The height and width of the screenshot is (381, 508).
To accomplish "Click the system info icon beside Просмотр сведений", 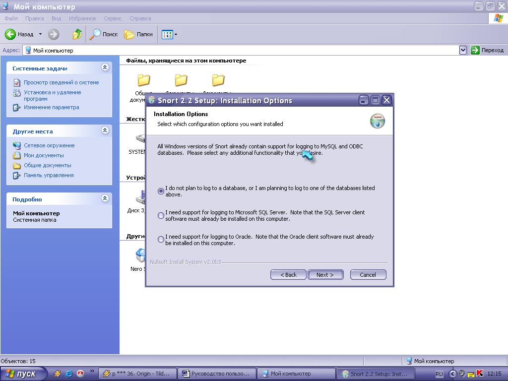I will 17,83.
